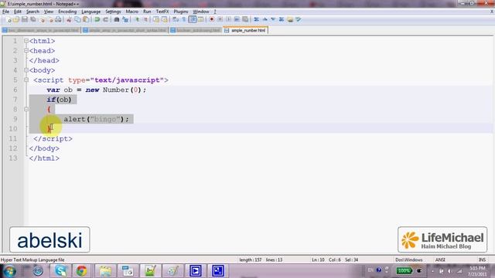Open the TextFX menu
This screenshot has width=495, height=278.
point(162,12)
